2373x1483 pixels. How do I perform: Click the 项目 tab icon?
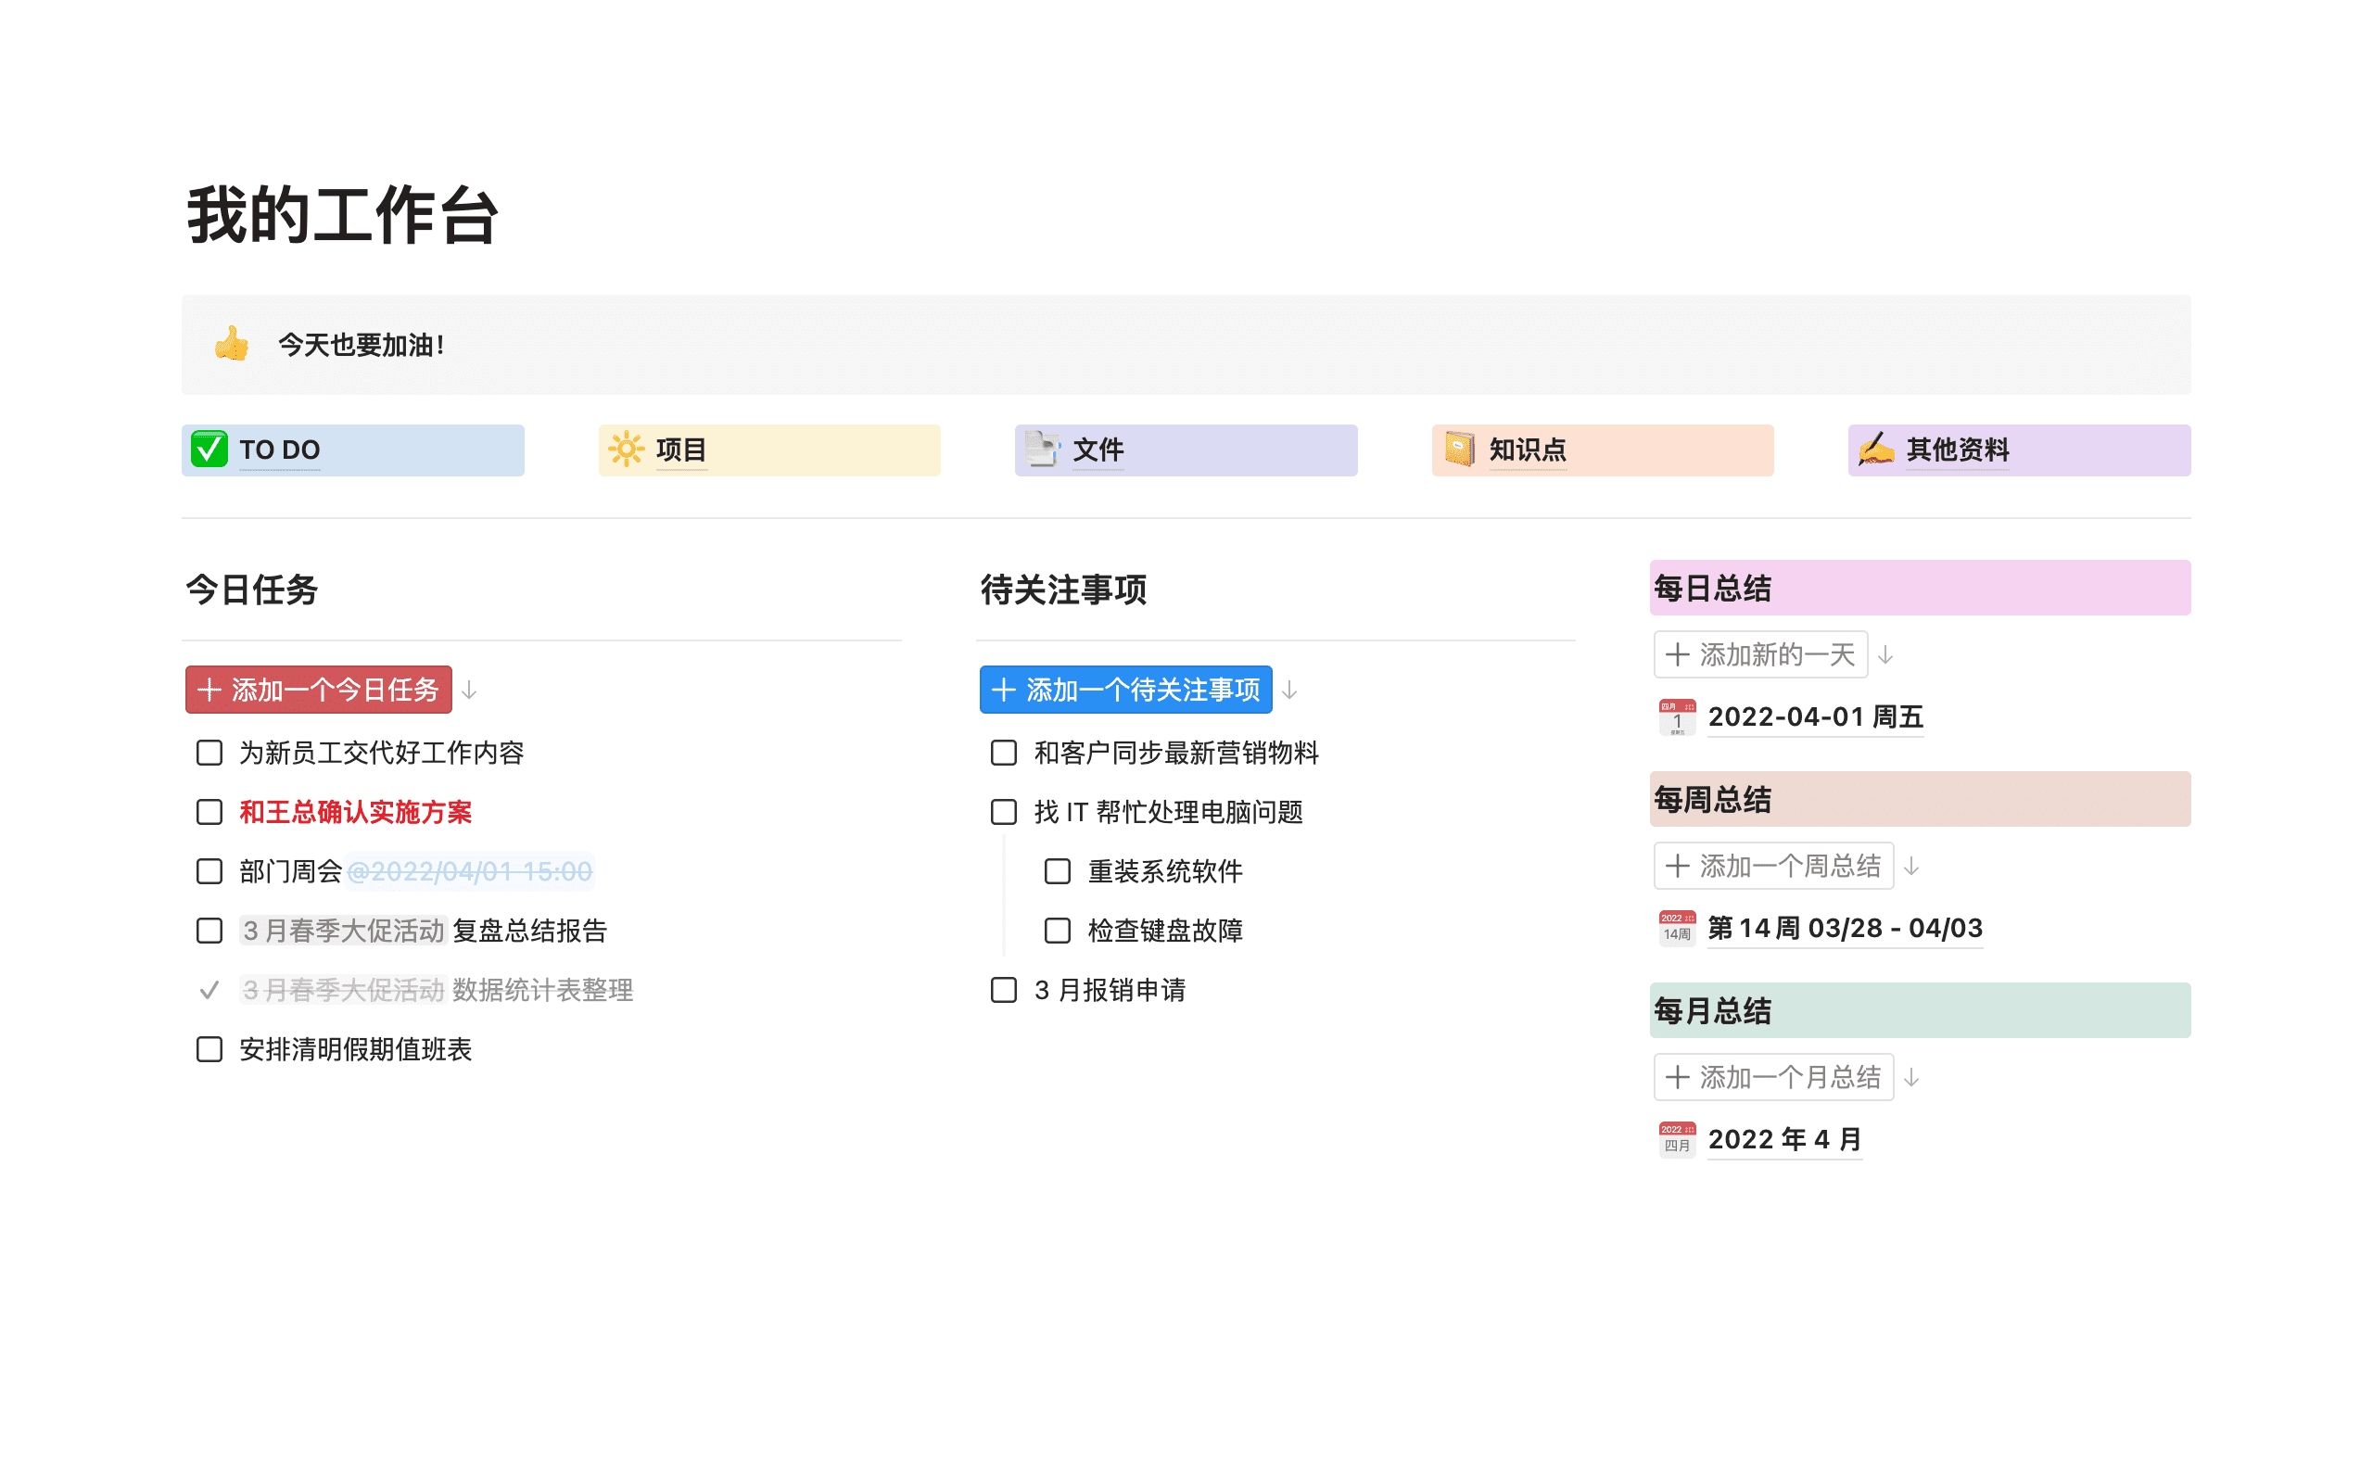[628, 450]
